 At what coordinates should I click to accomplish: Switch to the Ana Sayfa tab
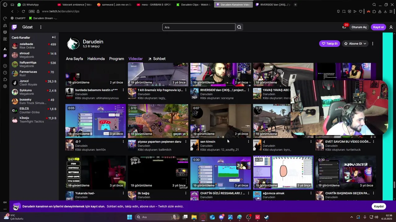[74, 59]
